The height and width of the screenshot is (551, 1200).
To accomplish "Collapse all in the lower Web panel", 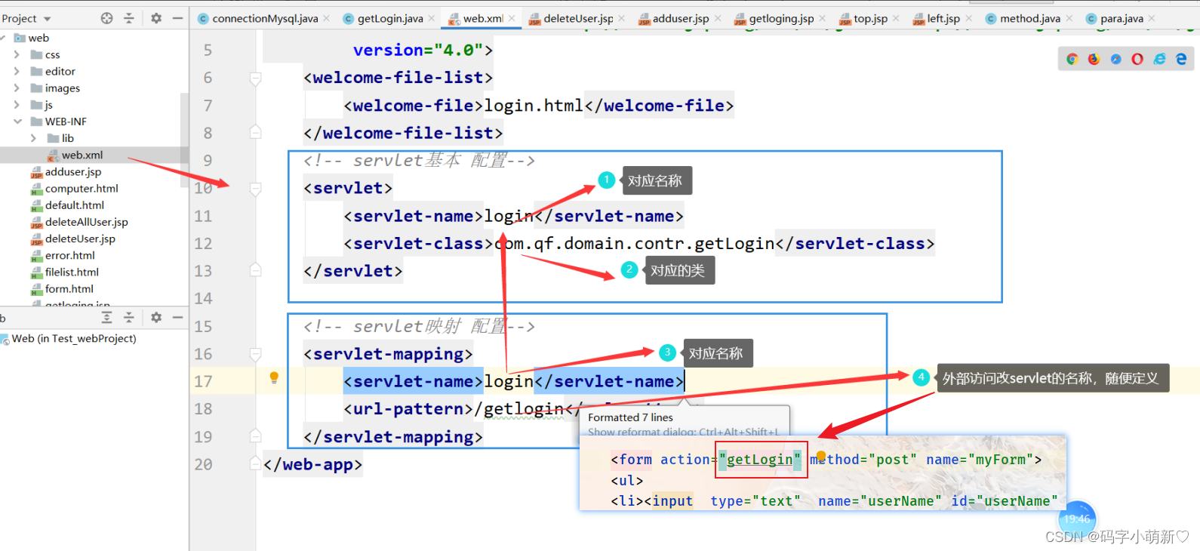I will click(129, 318).
